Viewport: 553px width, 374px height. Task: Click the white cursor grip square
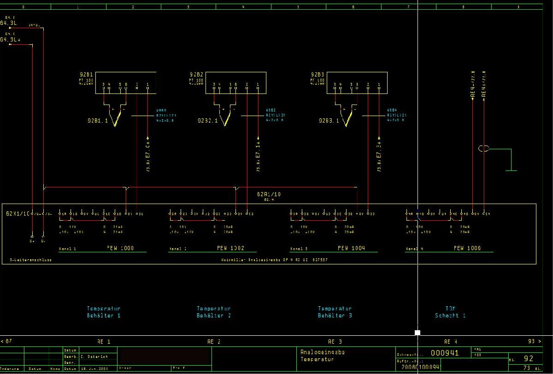coord(418,333)
